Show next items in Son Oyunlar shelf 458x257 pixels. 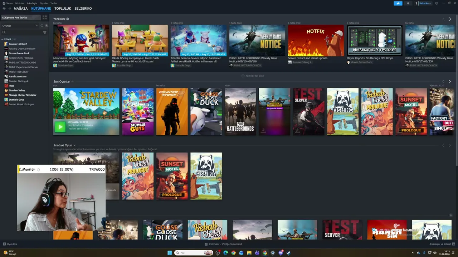tap(450, 81)
